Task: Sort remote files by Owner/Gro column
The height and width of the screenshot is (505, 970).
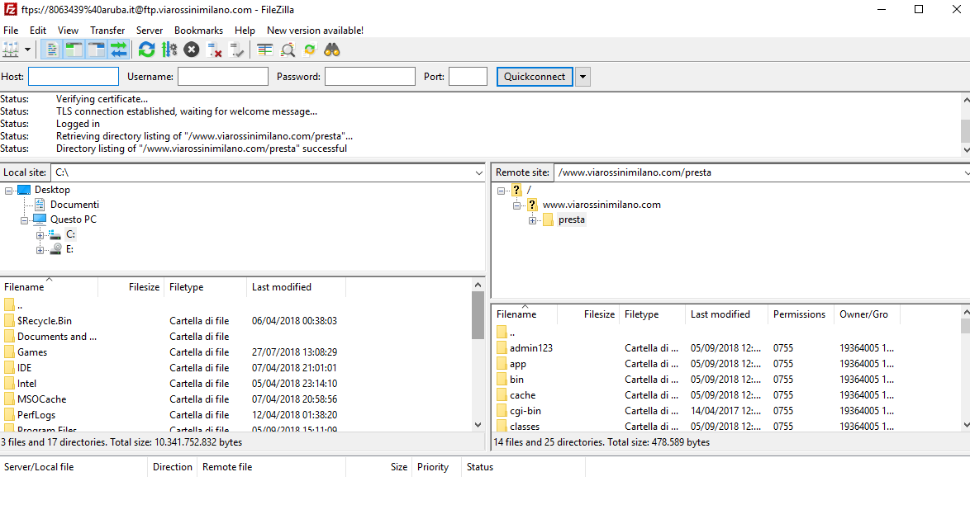Action: tap(866, 314)
